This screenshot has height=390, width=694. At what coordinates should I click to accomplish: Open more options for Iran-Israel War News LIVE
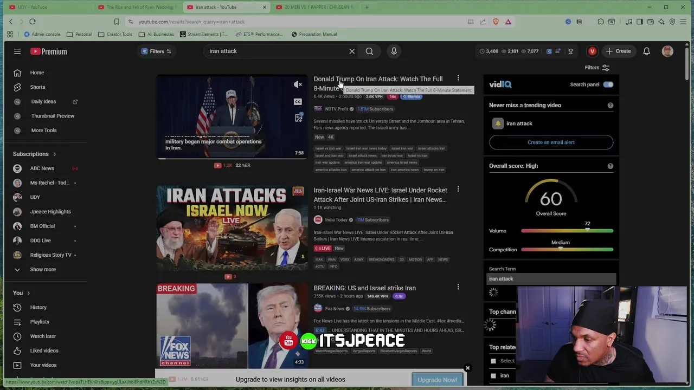pos(458,190)
